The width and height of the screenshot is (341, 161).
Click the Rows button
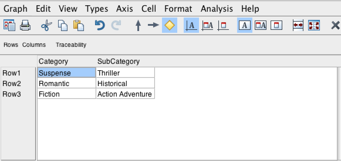[11, 45]
